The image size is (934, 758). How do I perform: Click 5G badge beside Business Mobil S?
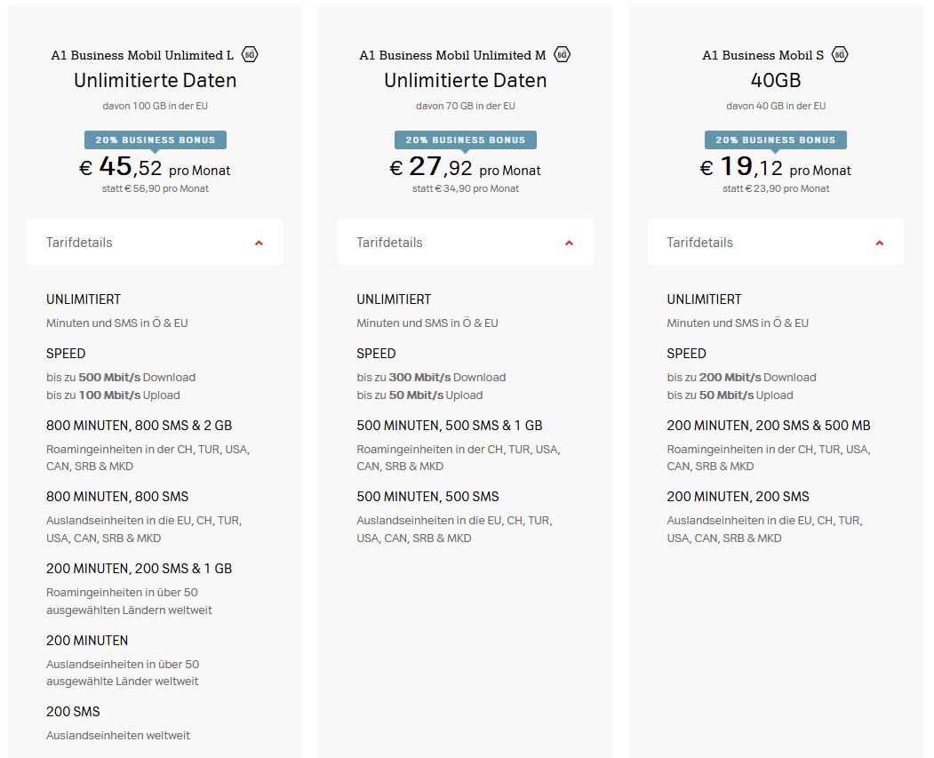840,55
